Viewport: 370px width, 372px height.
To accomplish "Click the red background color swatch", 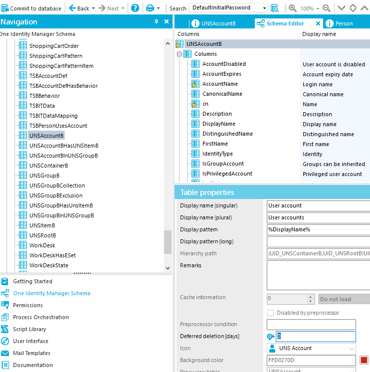I will [364, 360].
